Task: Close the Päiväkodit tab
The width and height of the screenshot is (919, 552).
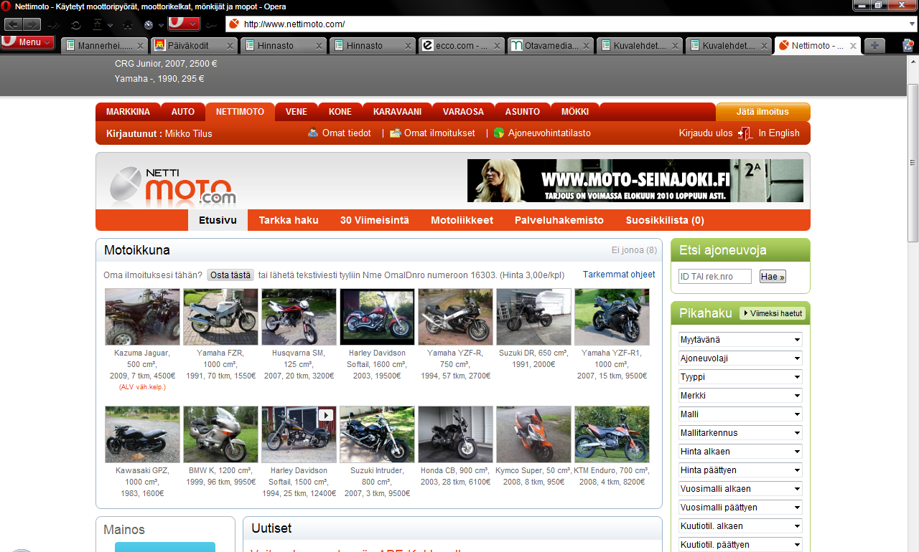Action: (x=230, y=46)
